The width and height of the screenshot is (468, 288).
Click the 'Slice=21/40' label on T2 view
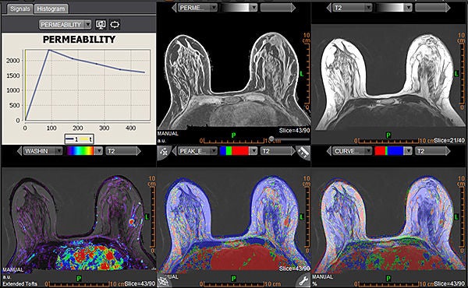449,140
